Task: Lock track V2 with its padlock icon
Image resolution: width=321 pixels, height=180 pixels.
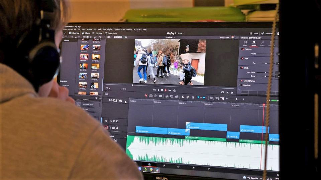Action: tap(111, 121)
